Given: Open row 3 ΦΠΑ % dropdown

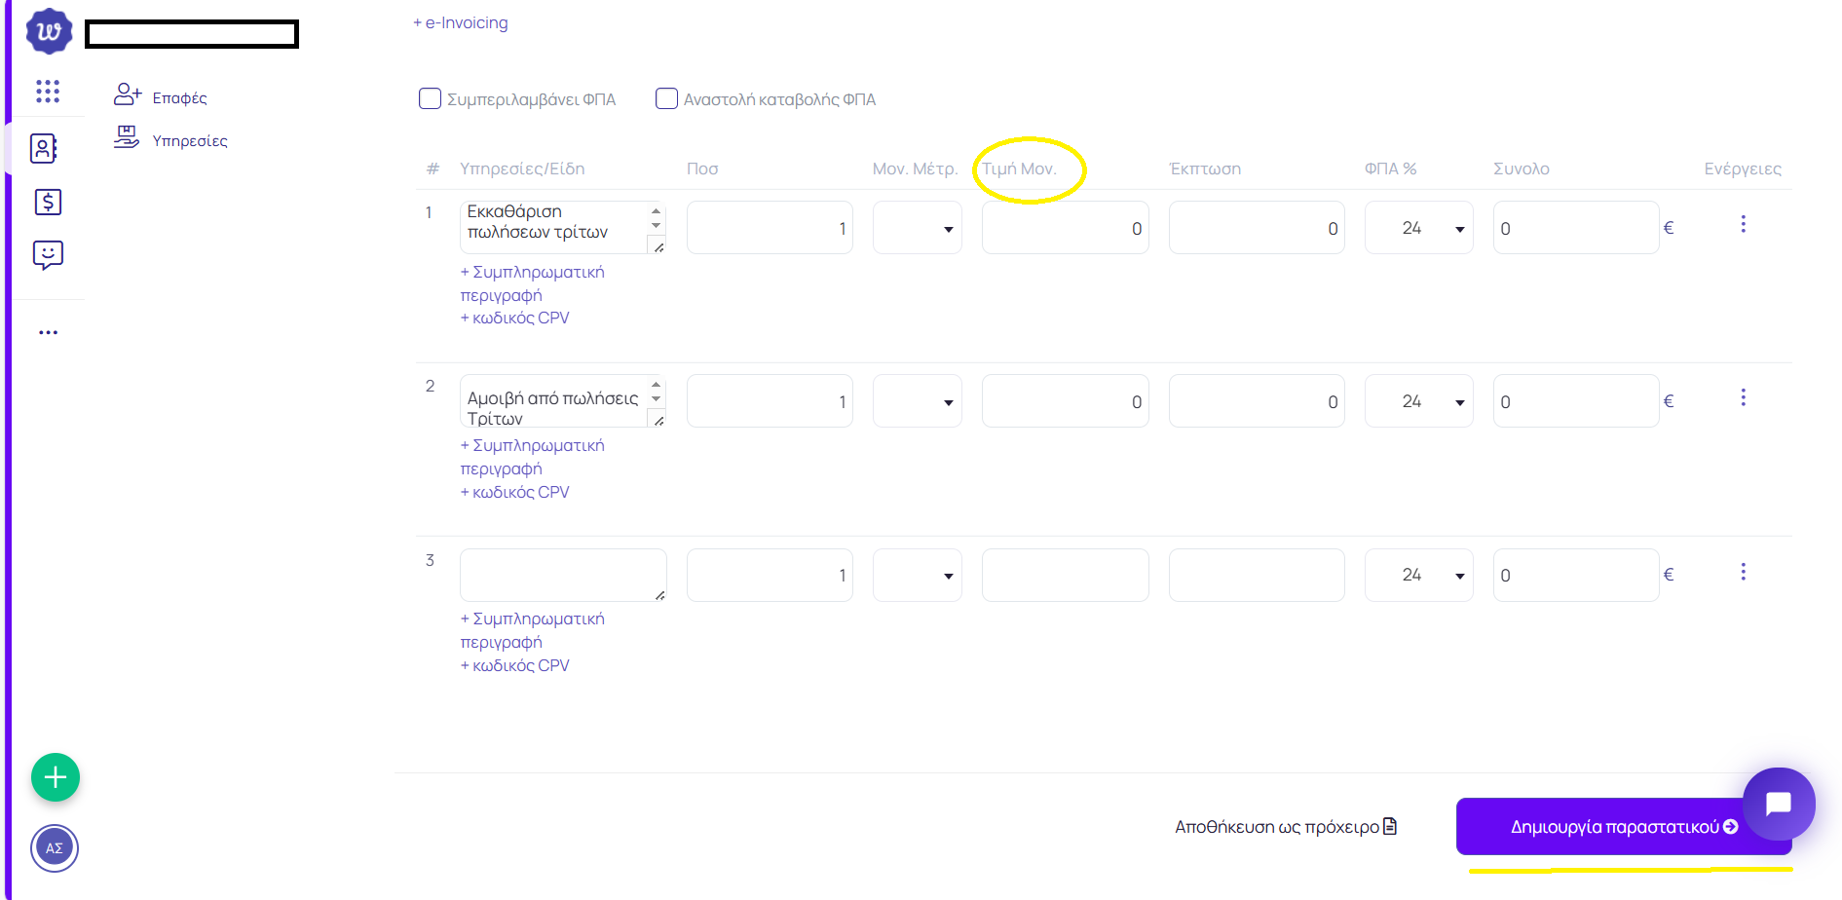Looking at the screenshot, I should 1419,575.
